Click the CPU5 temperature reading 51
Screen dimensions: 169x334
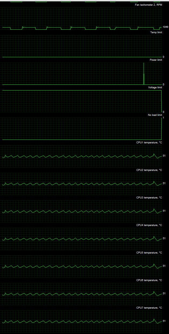[x=164, y=266]
